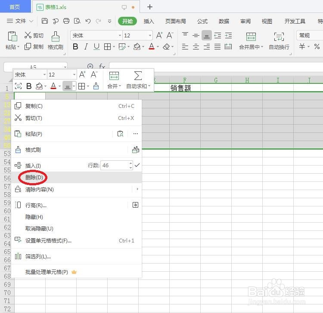
Task: Open Print Preview icon
Action: point(77,21)
